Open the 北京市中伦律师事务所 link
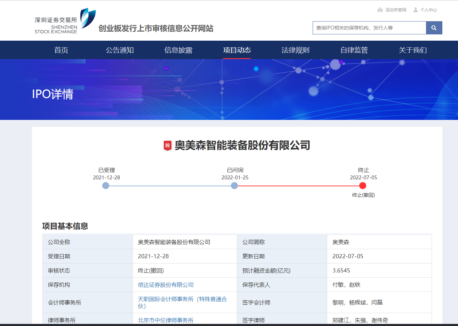 [166, 320]
